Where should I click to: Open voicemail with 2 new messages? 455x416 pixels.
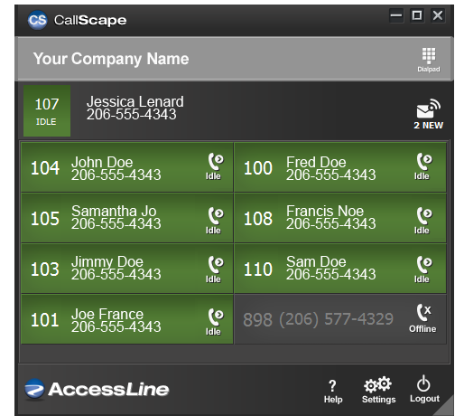pyautogui.click(x=429, y=114)
